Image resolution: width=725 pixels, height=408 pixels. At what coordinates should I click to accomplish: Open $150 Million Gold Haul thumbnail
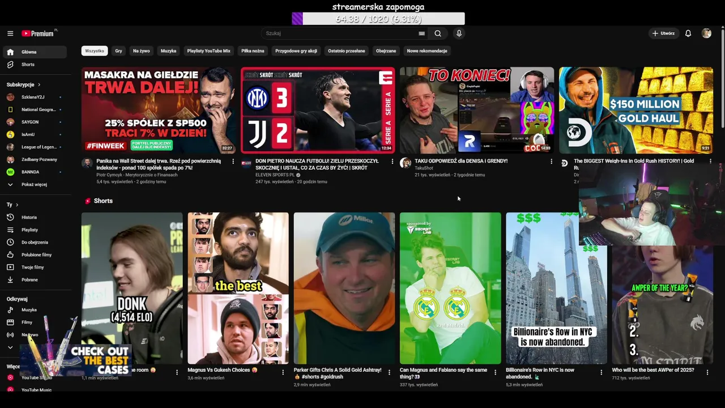[x=636, y=110]
